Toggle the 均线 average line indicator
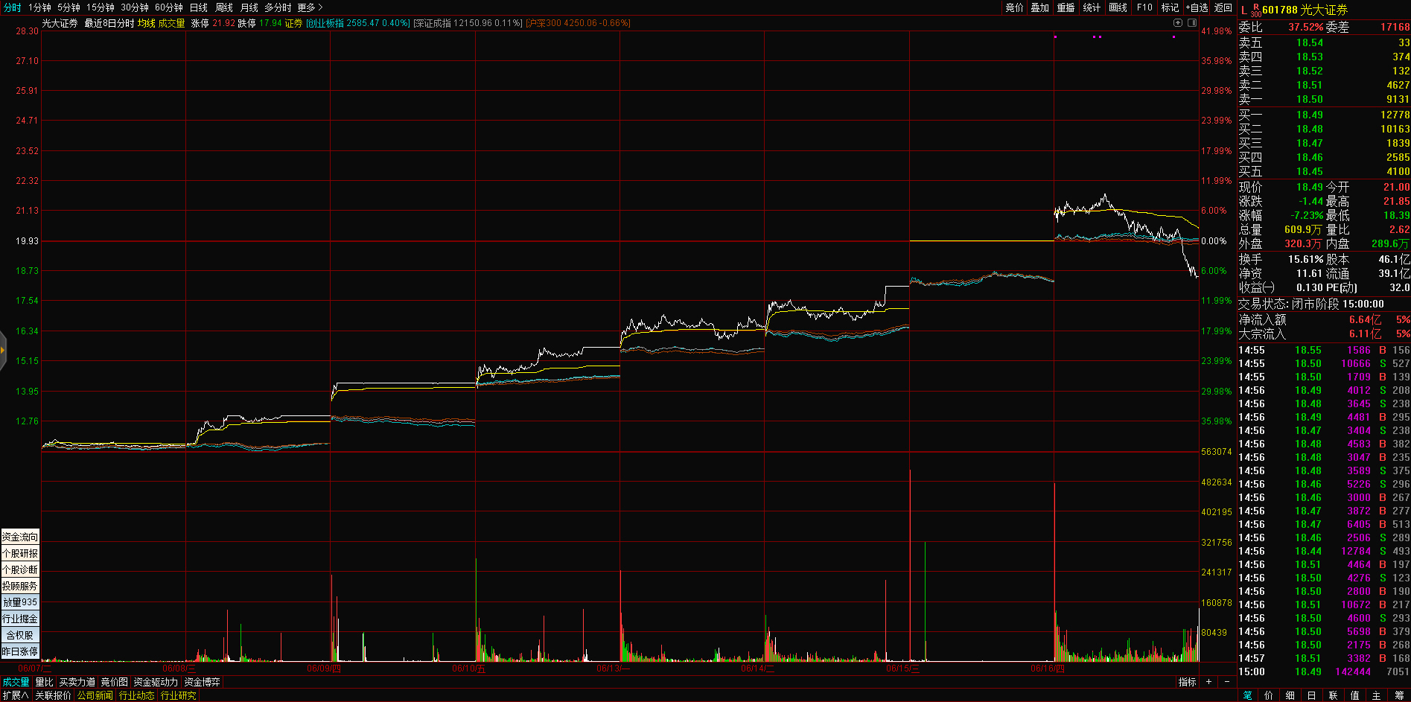The height and width of the screenshot is (702, 1411). 146,23
